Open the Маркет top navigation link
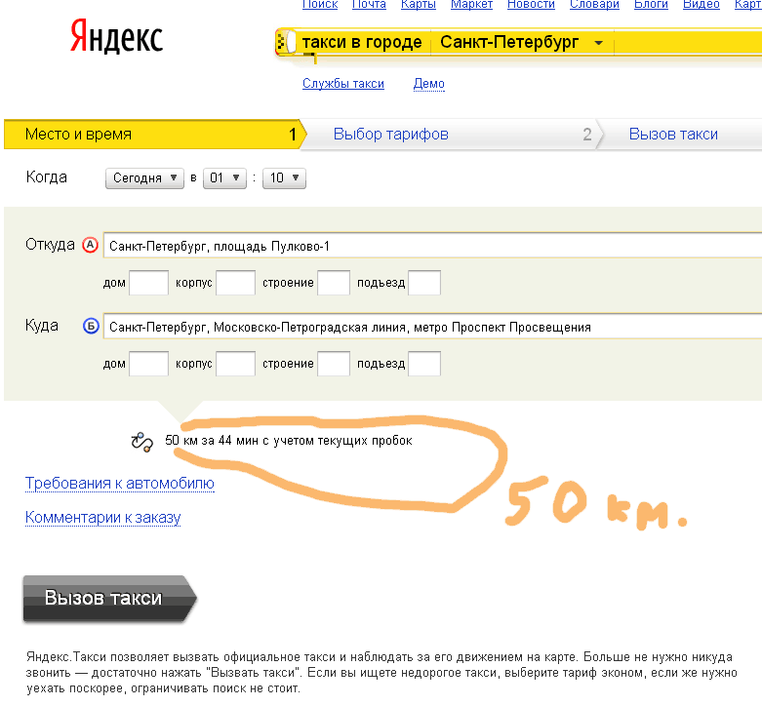The width and height of the screenshot is (762, 706). click(x=471, y=4)
